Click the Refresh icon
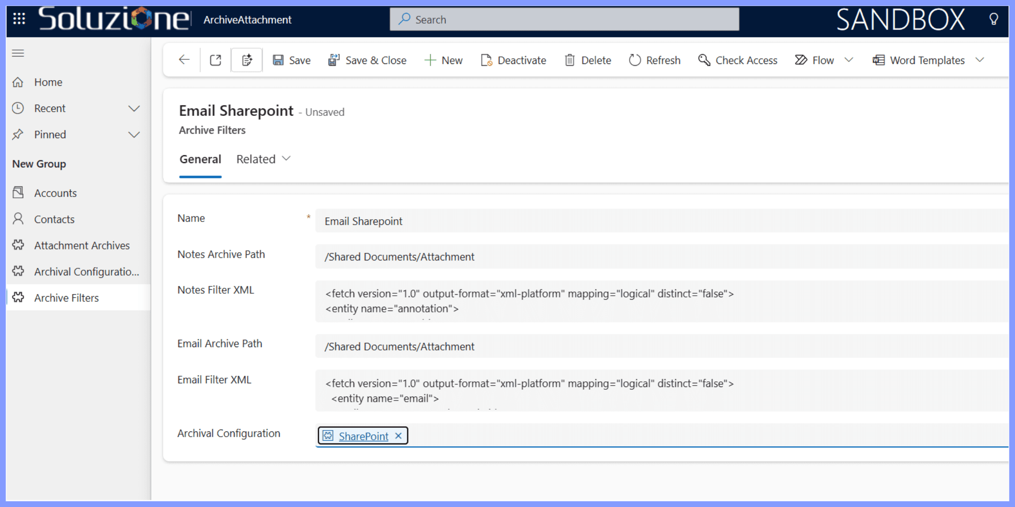This screenshot has width=1015, height=507. tap(635, 60)
